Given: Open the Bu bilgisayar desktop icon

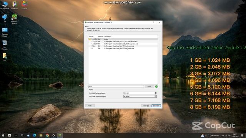Looking at the screenshot, I should [5, 5].
